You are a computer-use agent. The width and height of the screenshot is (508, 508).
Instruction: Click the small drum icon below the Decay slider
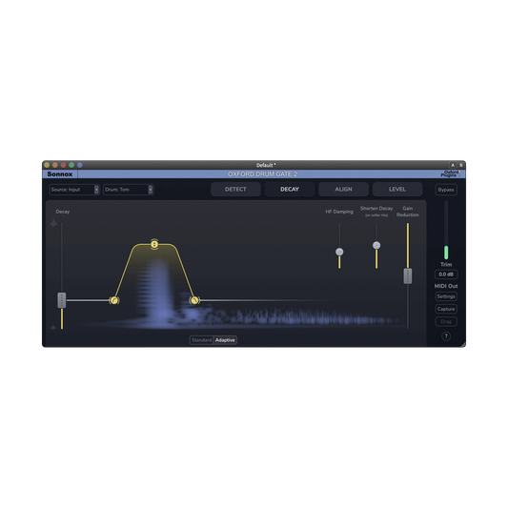click(x=53, y=328)
